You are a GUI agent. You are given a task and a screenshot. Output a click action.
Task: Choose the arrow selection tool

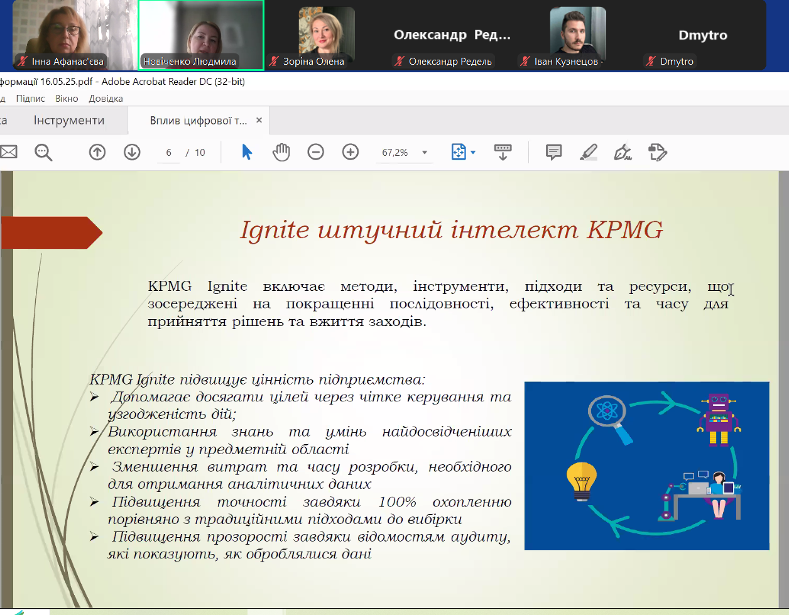(247, 152)
